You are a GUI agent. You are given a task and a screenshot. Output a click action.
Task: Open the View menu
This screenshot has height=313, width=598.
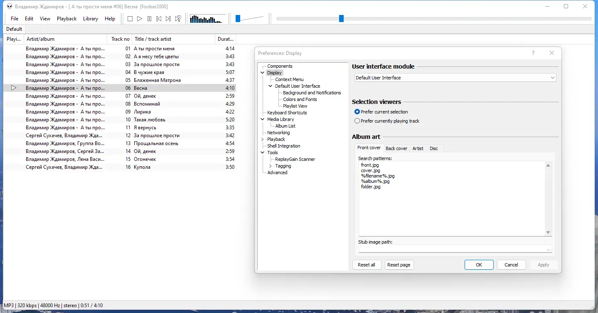point(45,19)
